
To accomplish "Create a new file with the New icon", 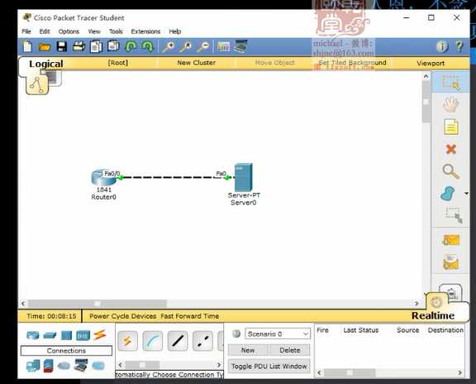I will (27, 46).
